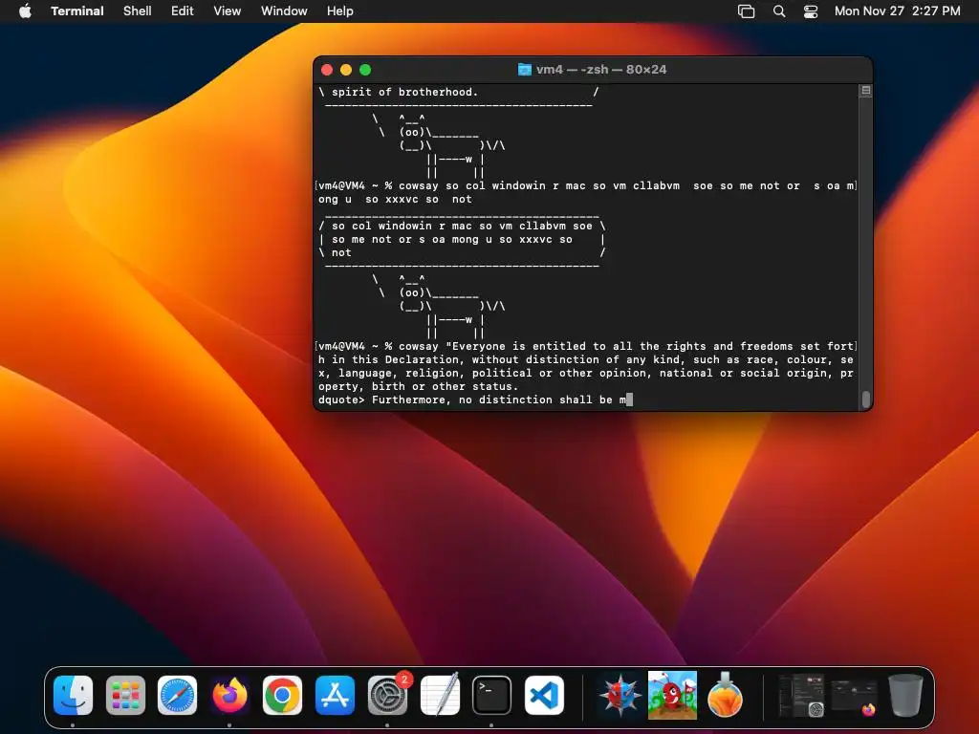
Task: Open the Edit menu
Action: 183,11
